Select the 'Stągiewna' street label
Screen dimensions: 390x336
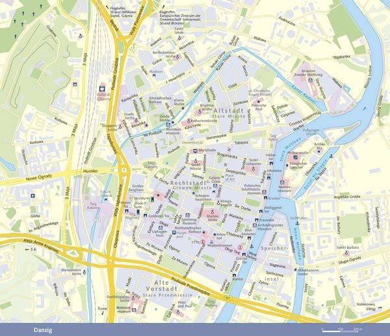pyautogui.click(x=277, y=266)
